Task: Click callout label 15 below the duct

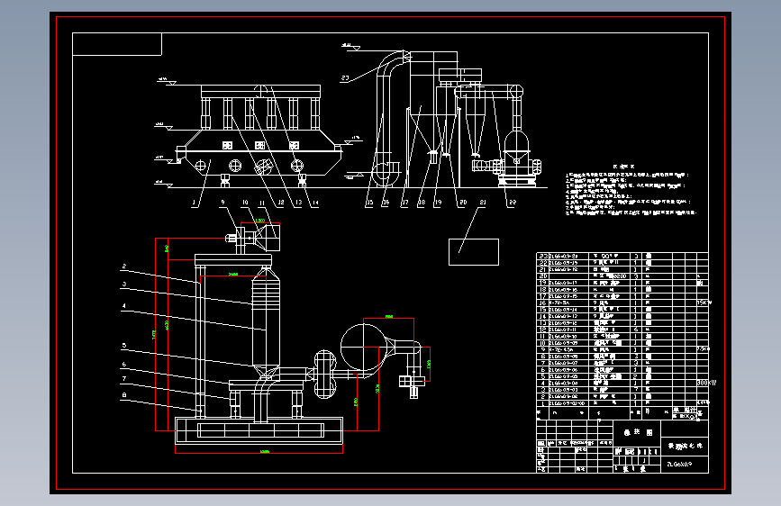Action: (x=369, y=203)
